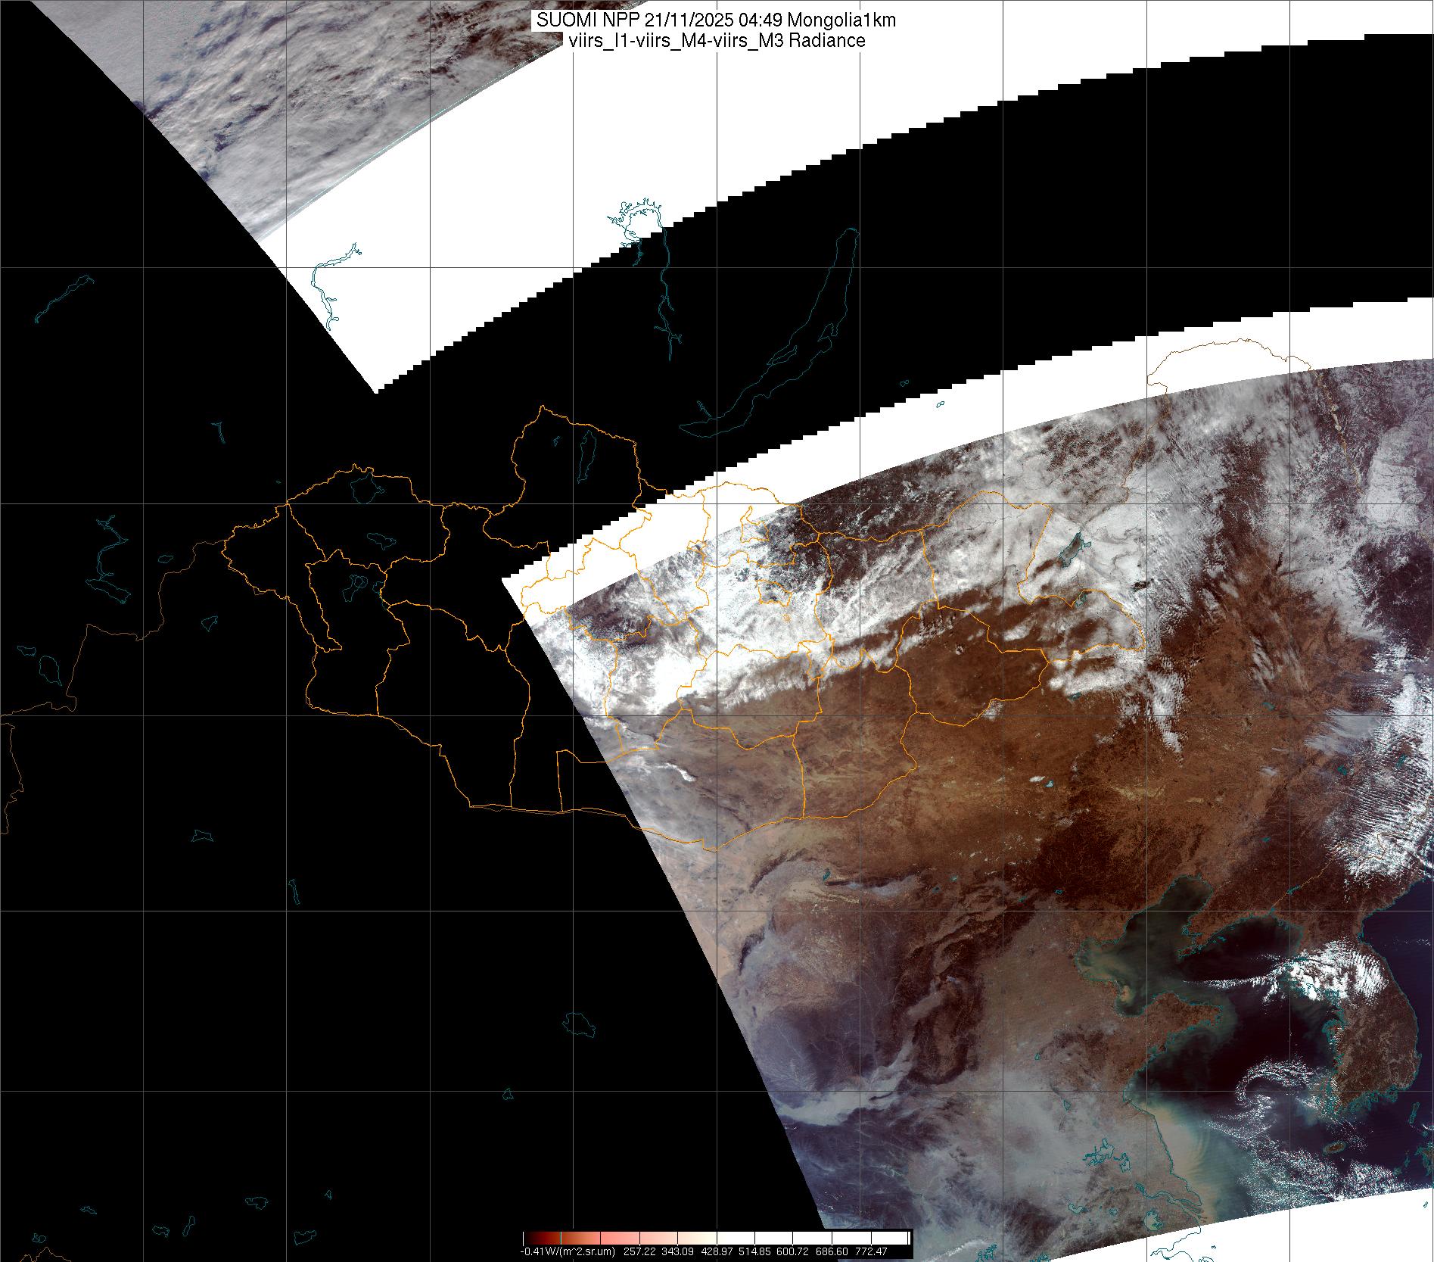Click the subtitle "viirs_I1-viirs_M4-viirs_M3 Radiance"
Screen dimensions: 1434x1262
point(716,41)
